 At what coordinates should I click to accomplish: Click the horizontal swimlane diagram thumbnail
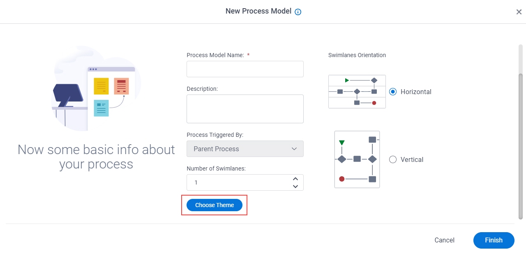(357, 92)
